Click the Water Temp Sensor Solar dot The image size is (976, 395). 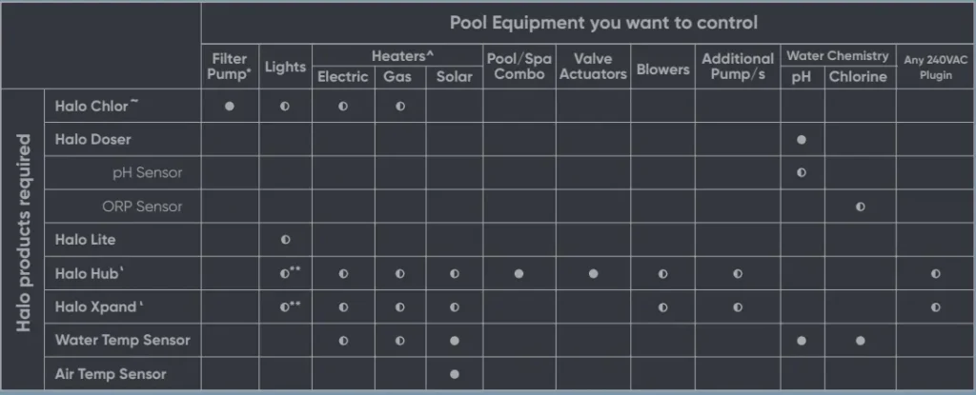coord(455,341)
